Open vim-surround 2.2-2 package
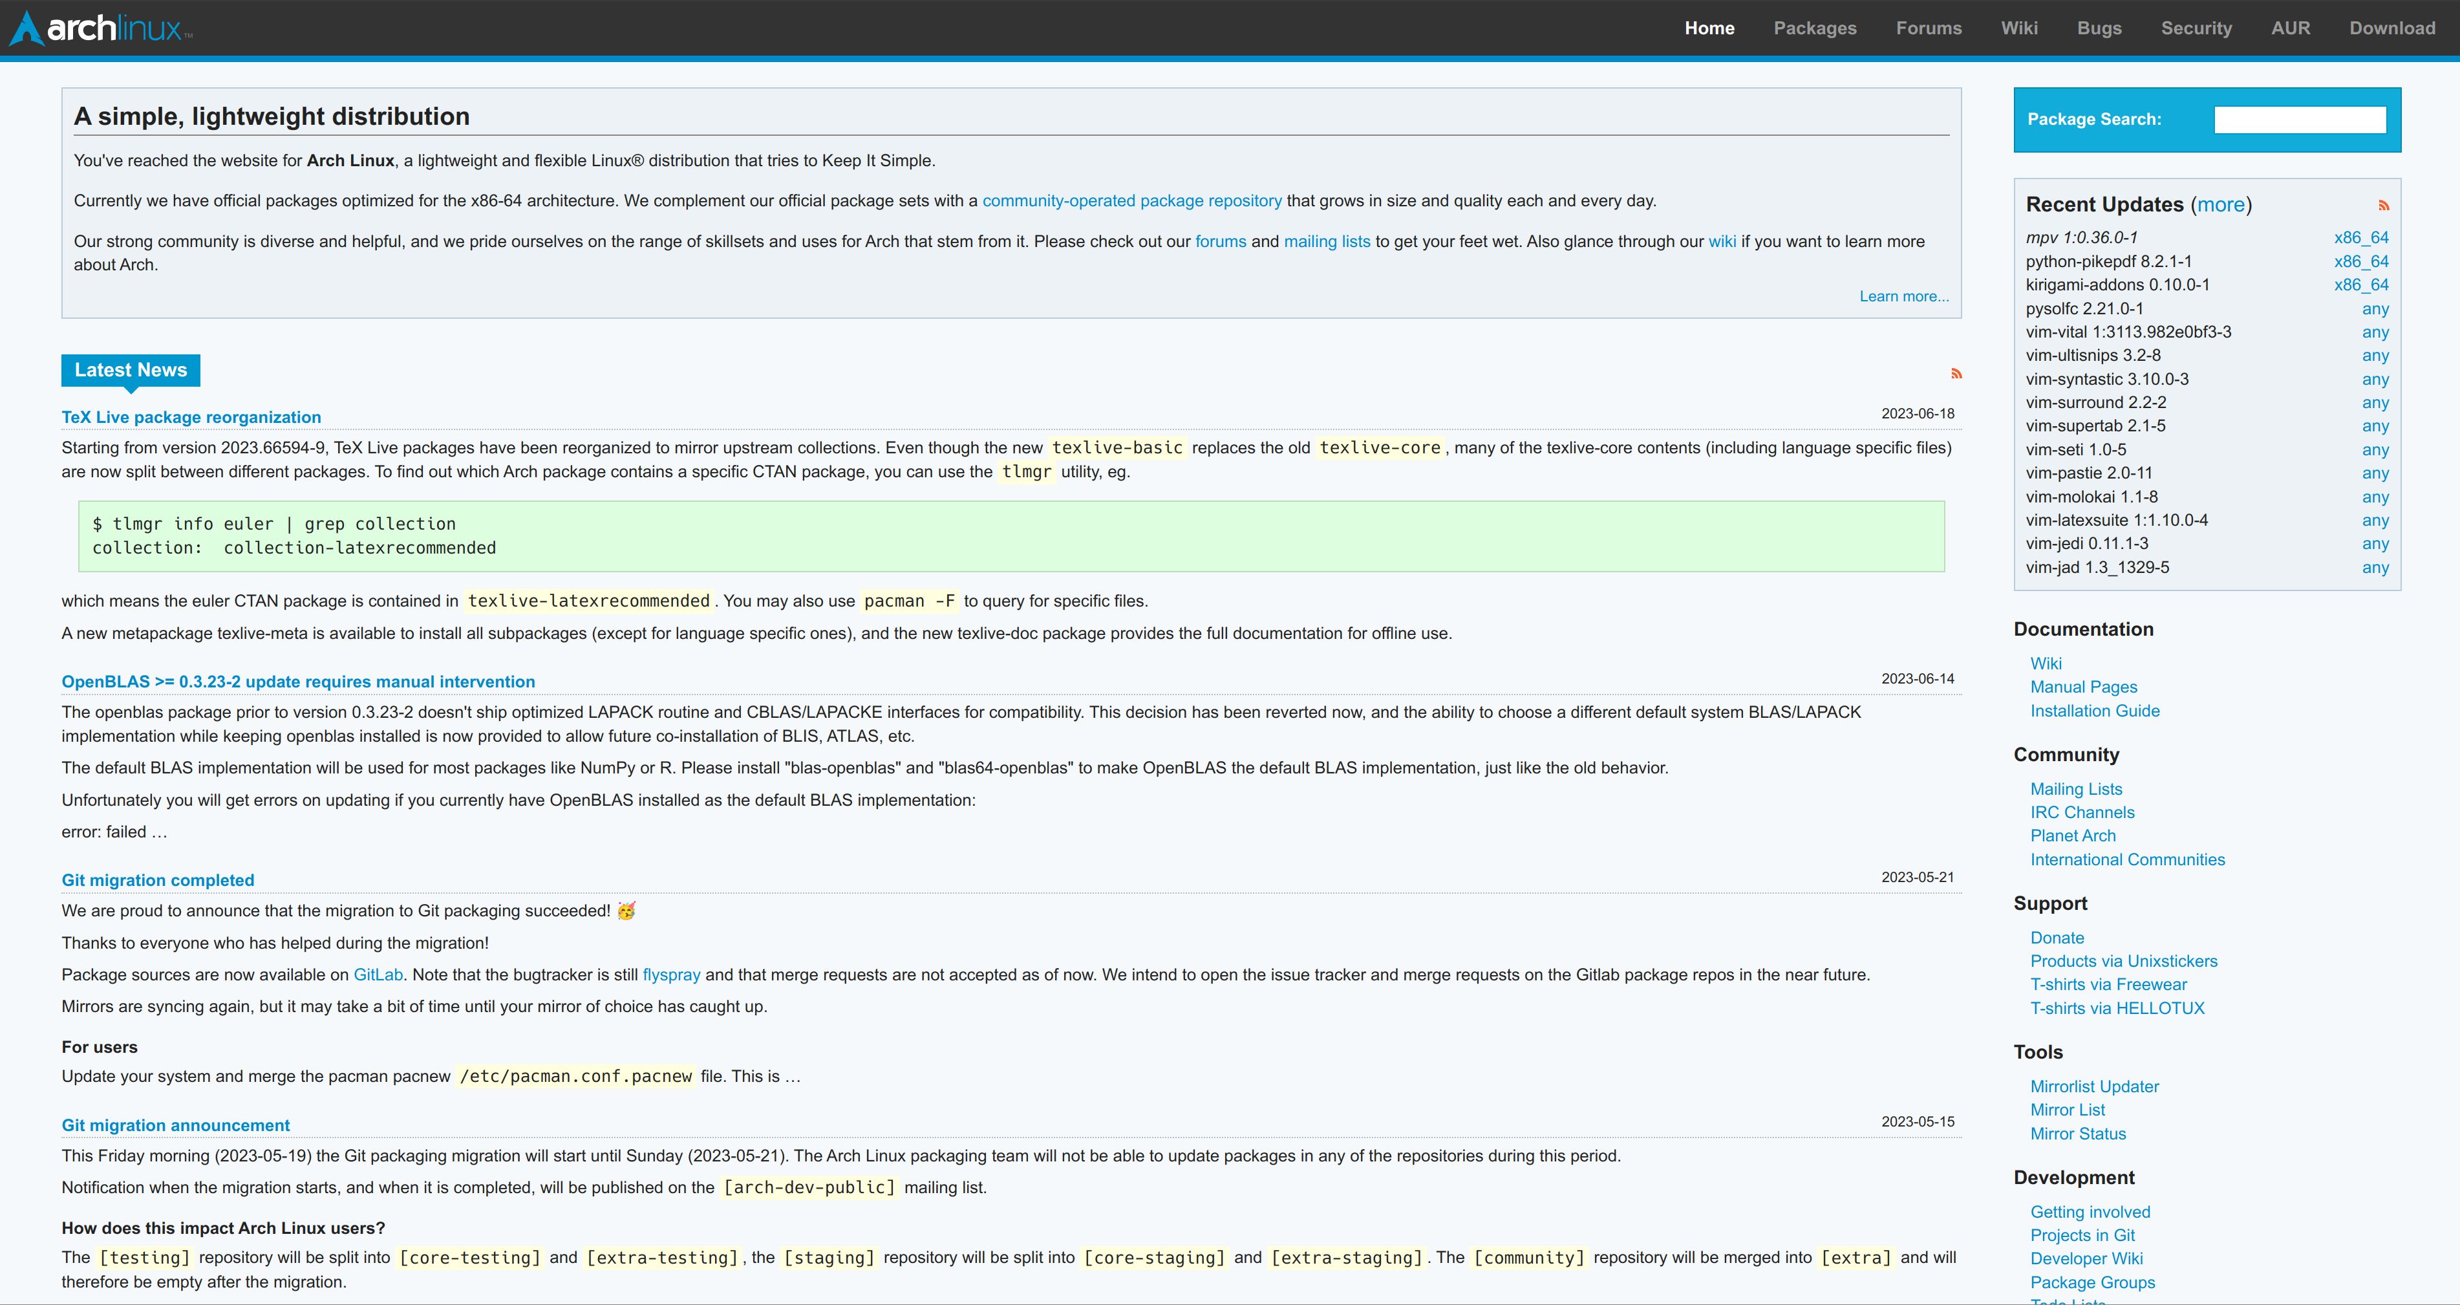 [2096, 402]
